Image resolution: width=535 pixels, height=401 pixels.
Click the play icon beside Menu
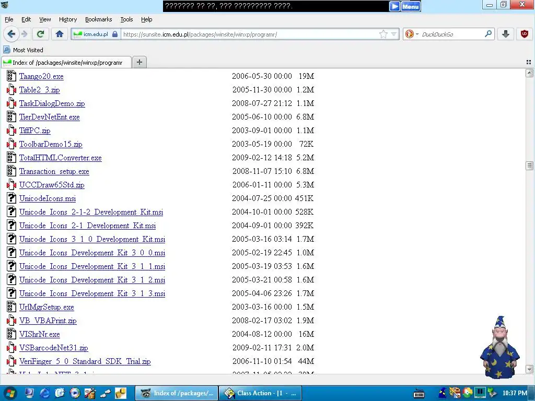(x=394, y=6)
